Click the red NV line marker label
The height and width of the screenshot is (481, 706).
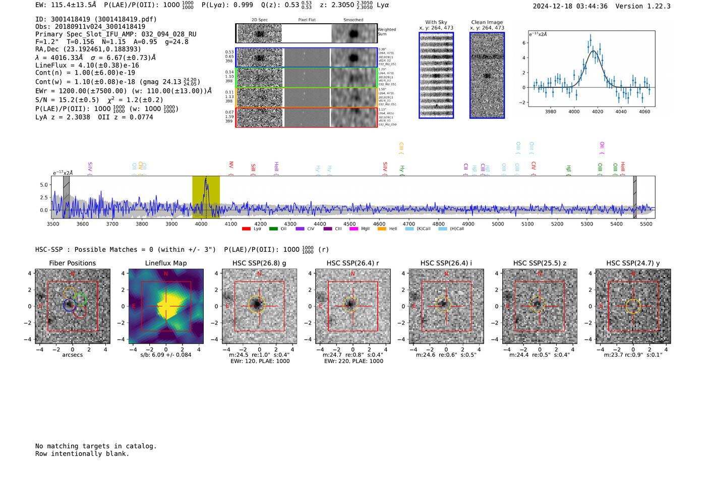point(231,168)
